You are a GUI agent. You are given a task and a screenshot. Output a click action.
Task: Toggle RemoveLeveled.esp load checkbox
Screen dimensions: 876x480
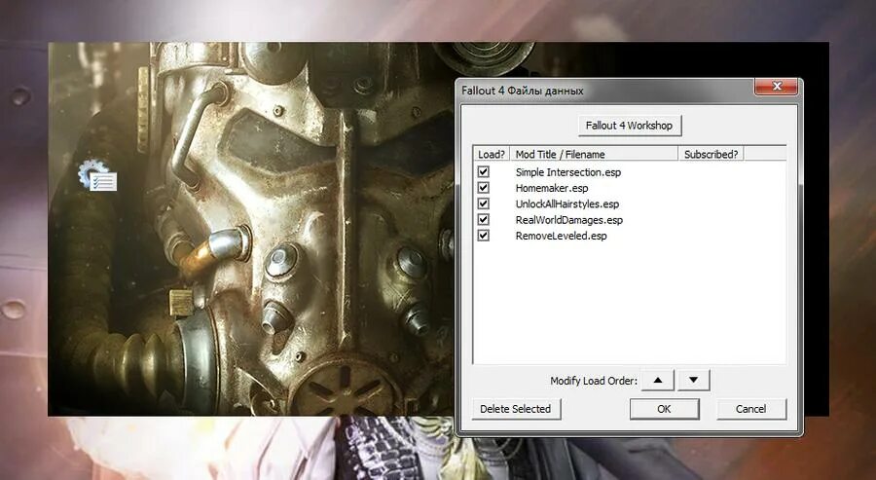[483, 236]
